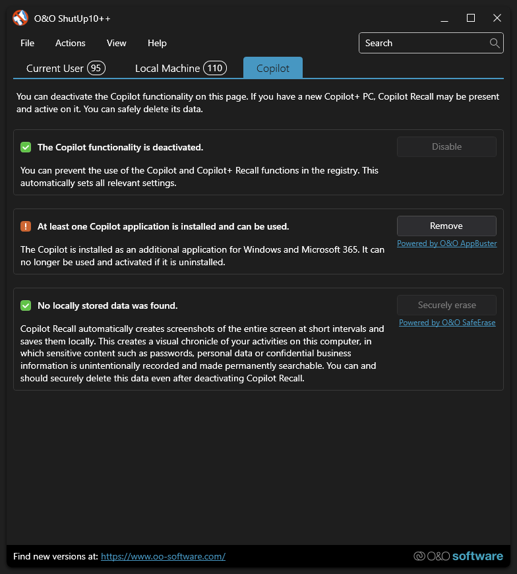Click inside the Search input field
The width and height of the screenshot is (517, 574).
pos(422,44)
